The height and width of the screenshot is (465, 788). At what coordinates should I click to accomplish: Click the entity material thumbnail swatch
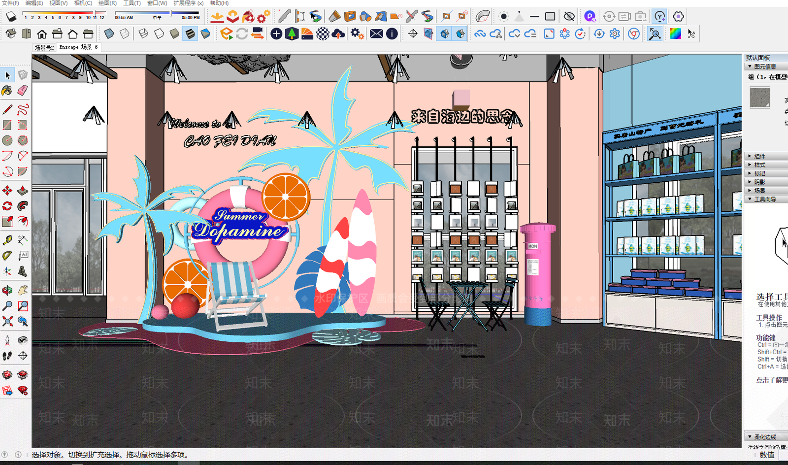pyautogui.click(x=760, y=98)
